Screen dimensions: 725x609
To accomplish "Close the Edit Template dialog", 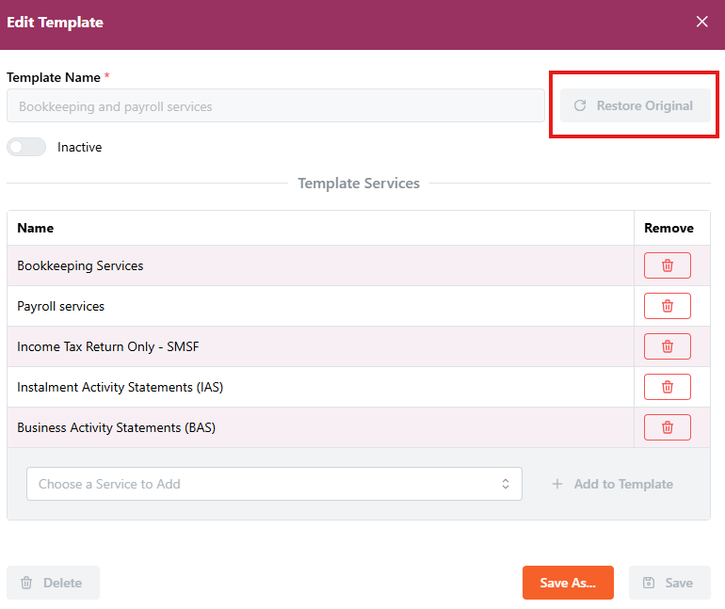I will coord(701,22).
